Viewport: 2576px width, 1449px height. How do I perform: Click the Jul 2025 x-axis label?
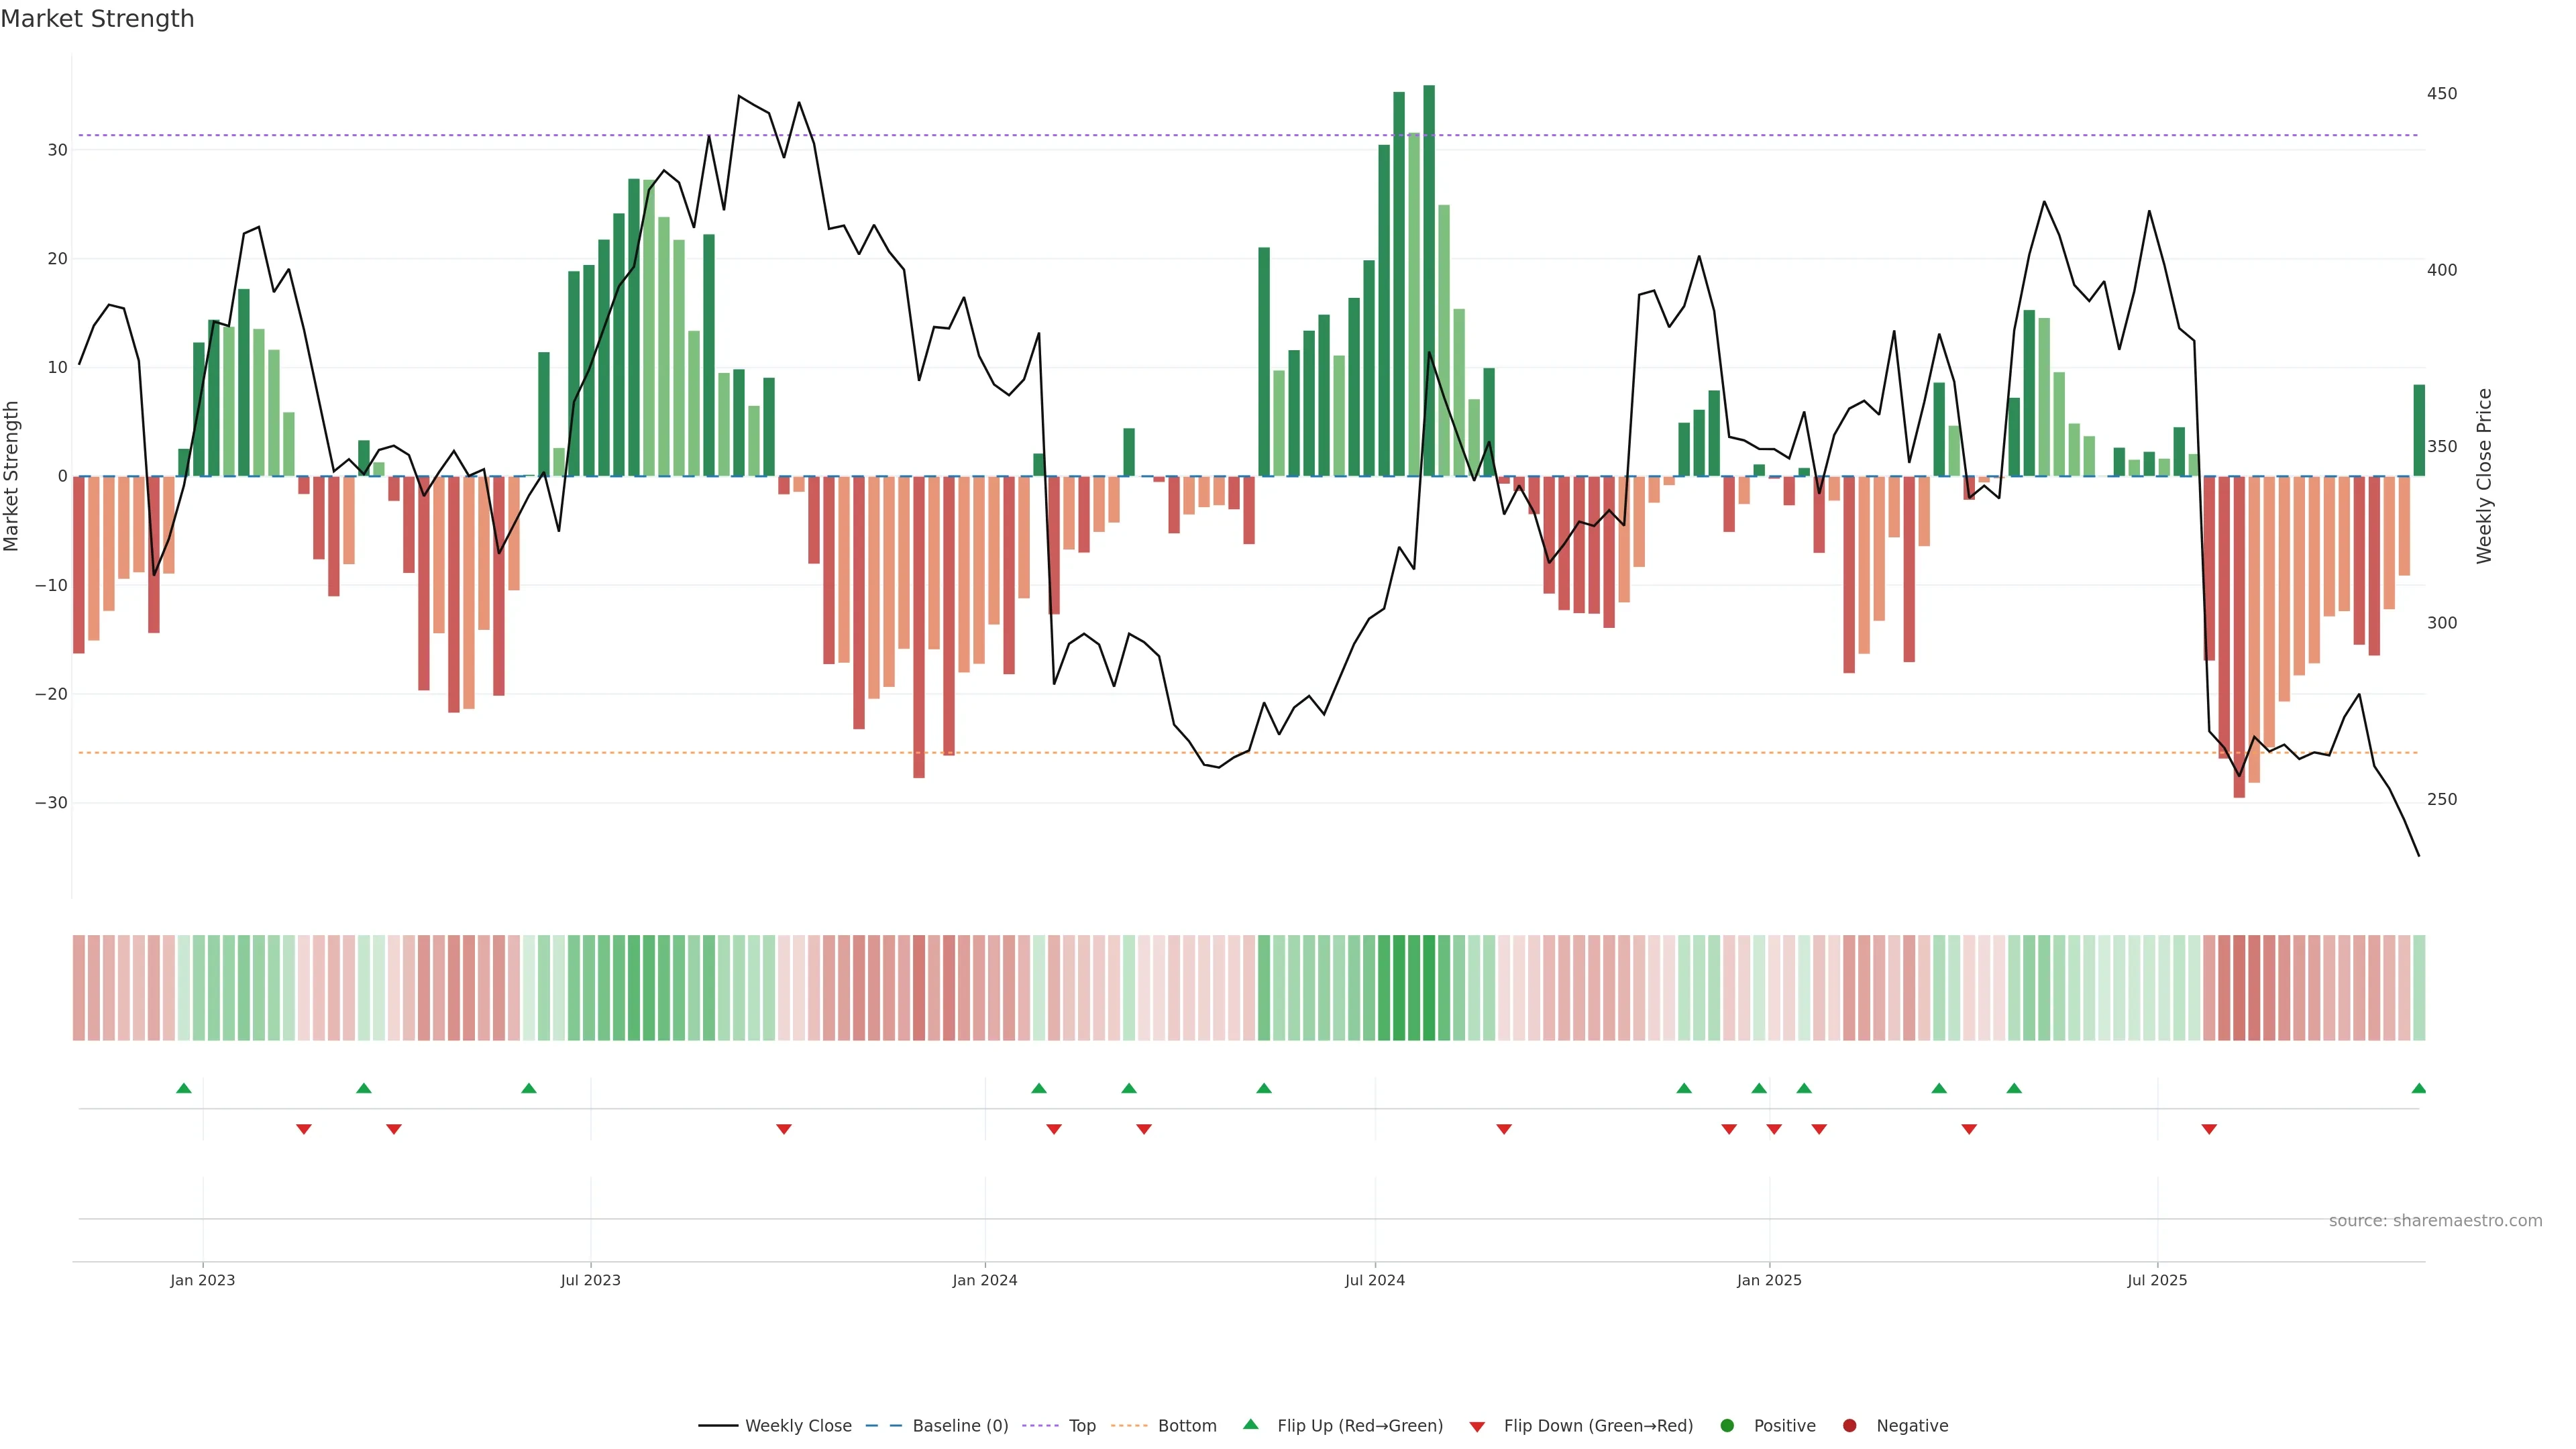[x=2157, y=1280]
